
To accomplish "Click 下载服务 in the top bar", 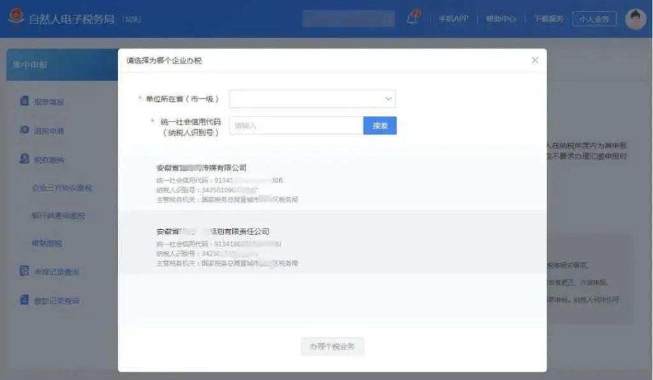I will pos(548,19).
